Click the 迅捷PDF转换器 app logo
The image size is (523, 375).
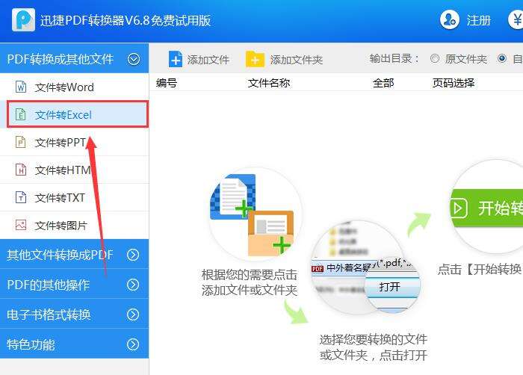[x=23, y=20]
